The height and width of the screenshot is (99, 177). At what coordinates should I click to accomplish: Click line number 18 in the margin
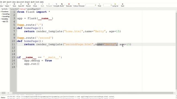(13, 67)
